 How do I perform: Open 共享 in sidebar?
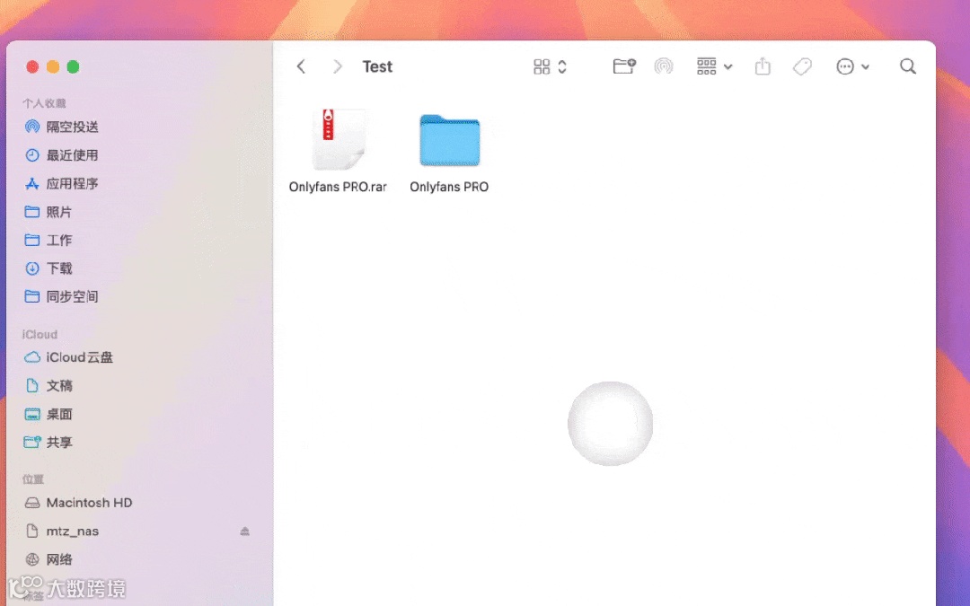(48, 442)
